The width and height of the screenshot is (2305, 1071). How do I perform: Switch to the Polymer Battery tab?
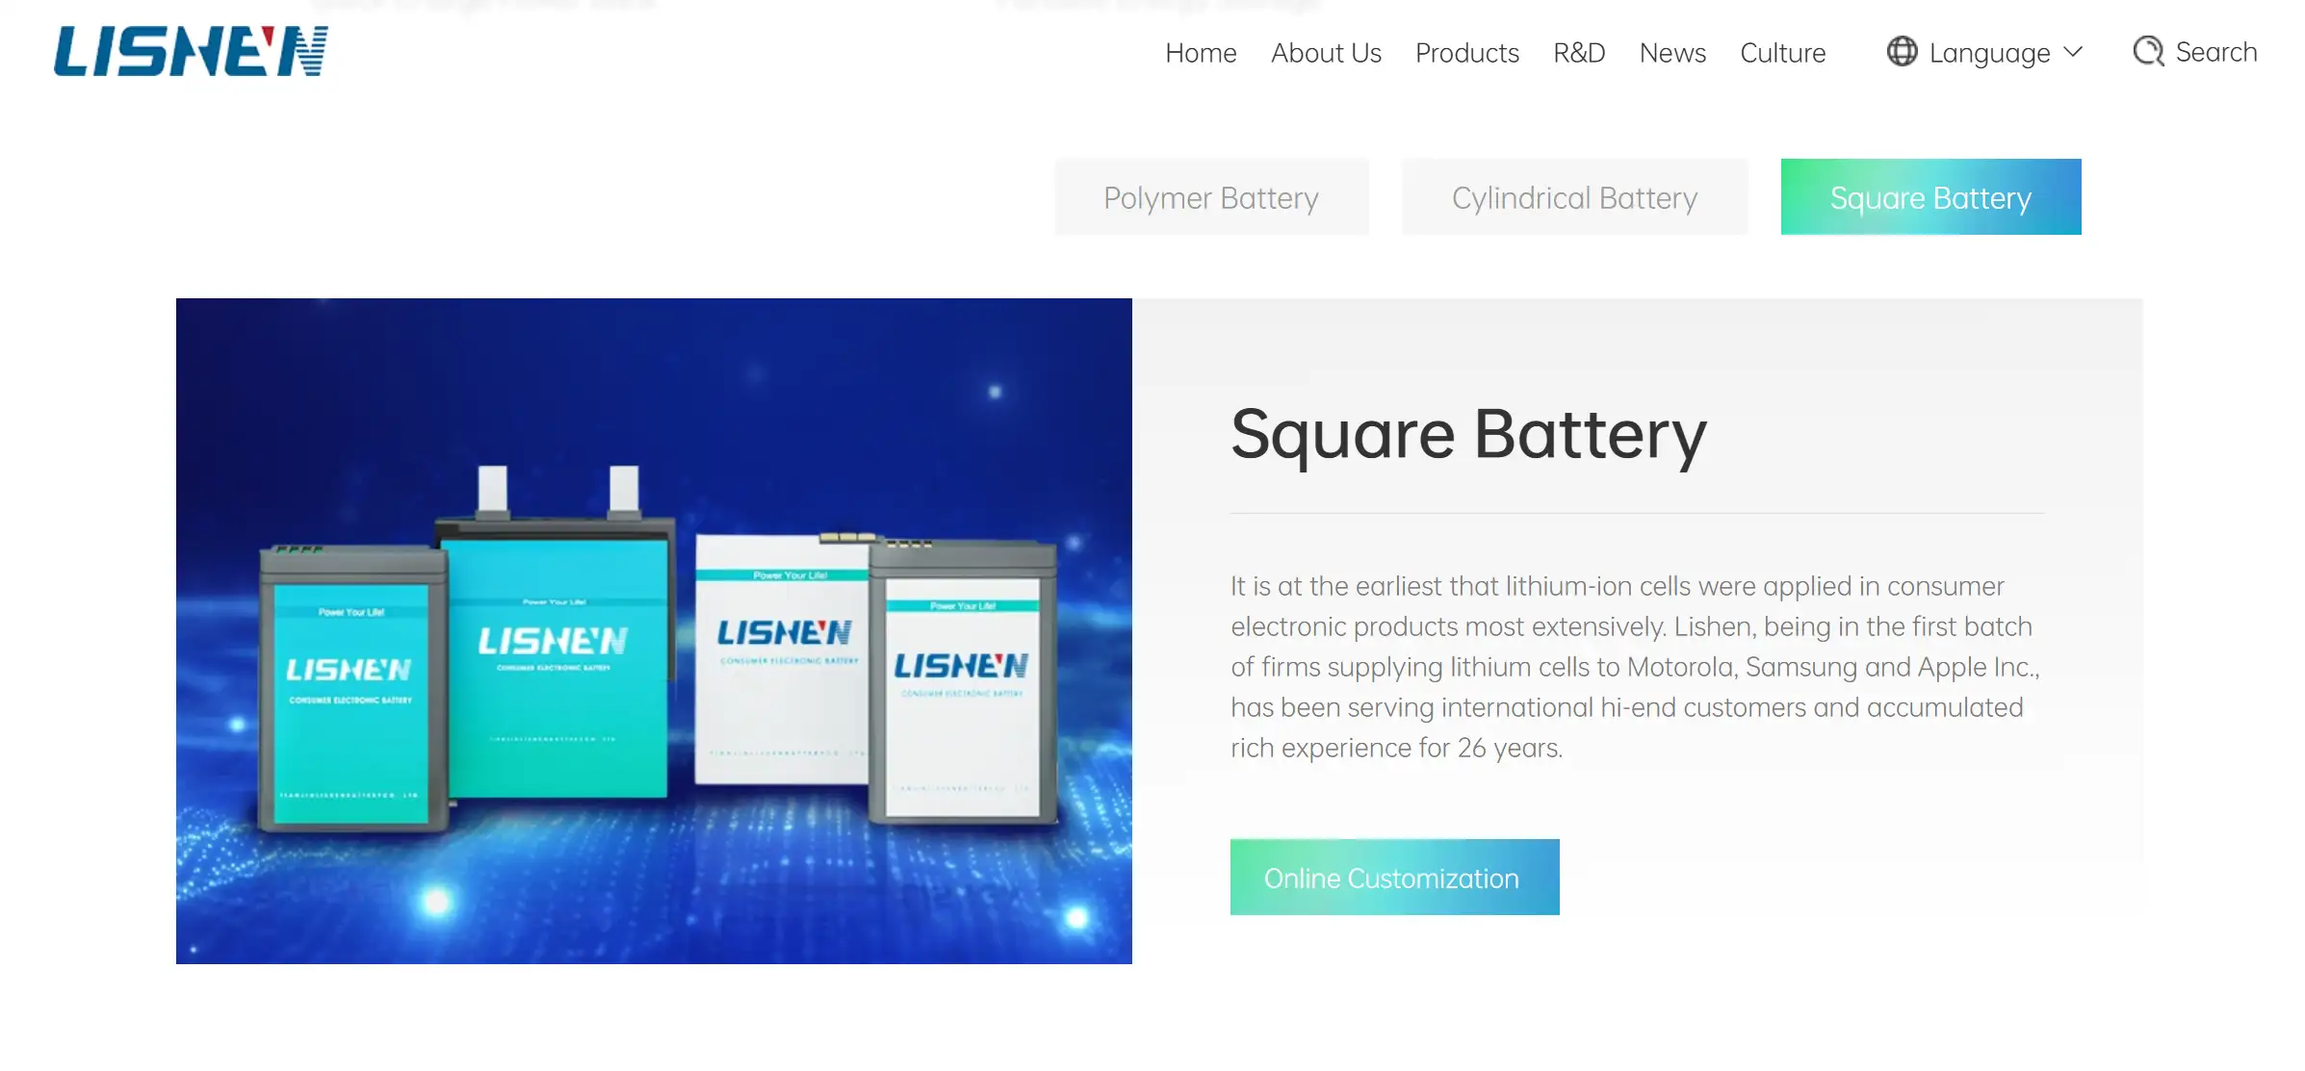(1211, 197)
